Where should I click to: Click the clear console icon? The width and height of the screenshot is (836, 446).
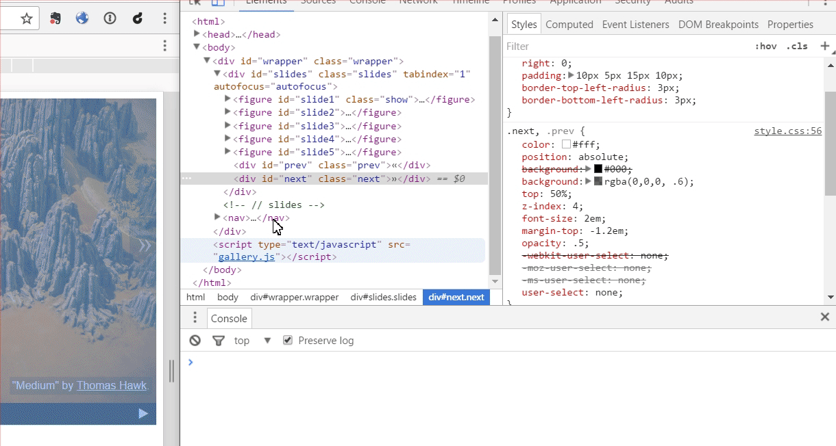pos(195,341)
